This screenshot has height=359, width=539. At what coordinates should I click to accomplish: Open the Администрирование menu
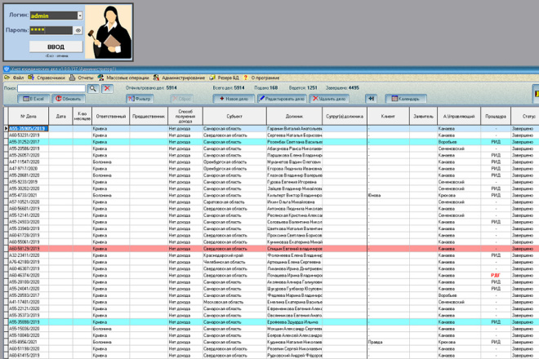click(x=179, y=78)
